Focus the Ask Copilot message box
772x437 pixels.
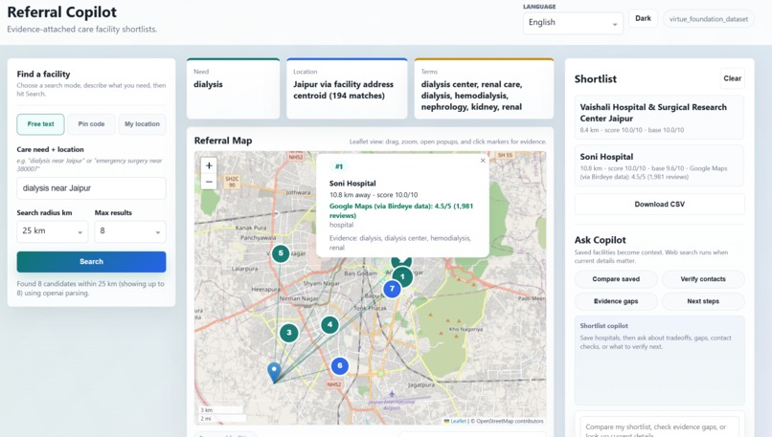pyautogui.click(x=659, y=426)
